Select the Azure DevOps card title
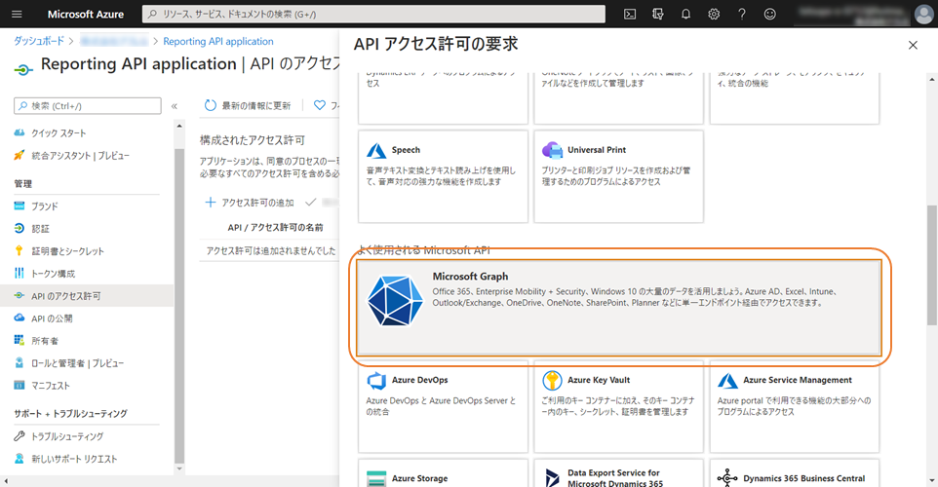 tap(419, 380)
